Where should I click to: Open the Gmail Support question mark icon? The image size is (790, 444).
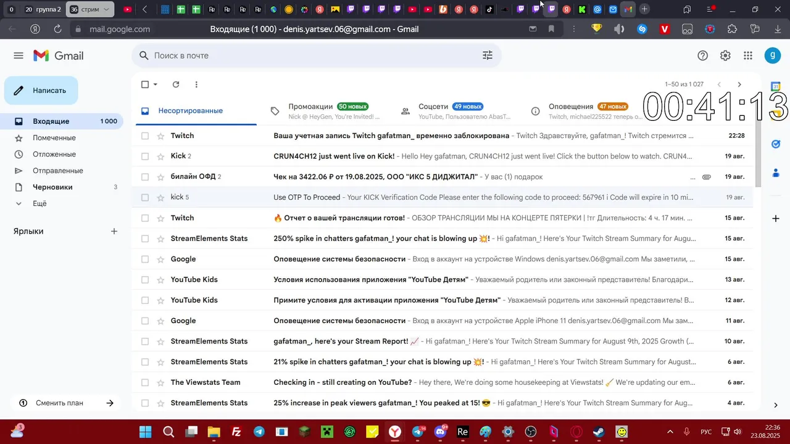tap(702, 55)
